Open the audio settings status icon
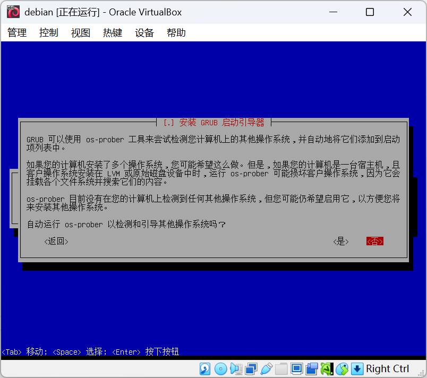Screen dimensions: 427x378 pos(236,369)
